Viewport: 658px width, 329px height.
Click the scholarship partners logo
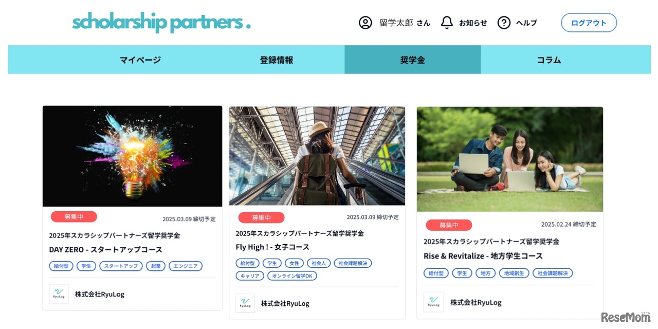(161, 23)
